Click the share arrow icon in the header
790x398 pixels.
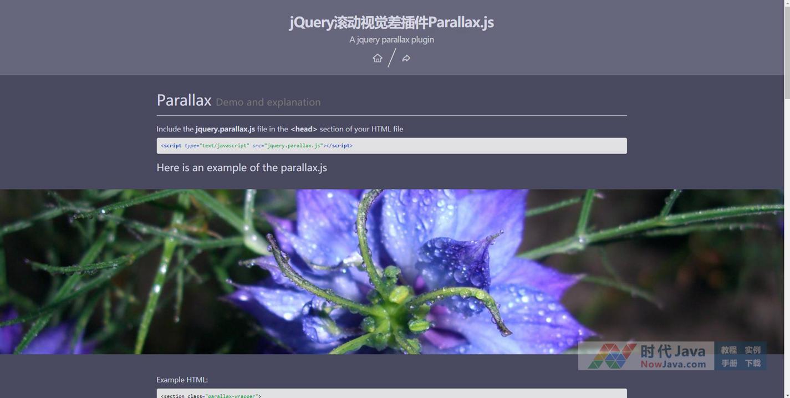click(406, 58)
